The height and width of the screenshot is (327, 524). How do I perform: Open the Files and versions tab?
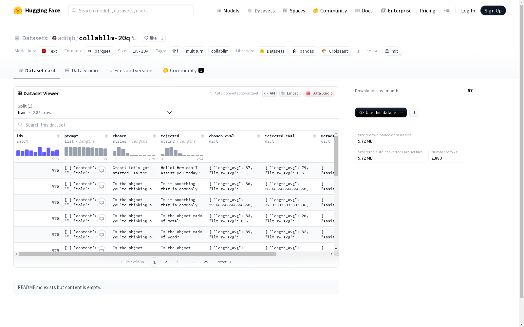pos(130,71)
